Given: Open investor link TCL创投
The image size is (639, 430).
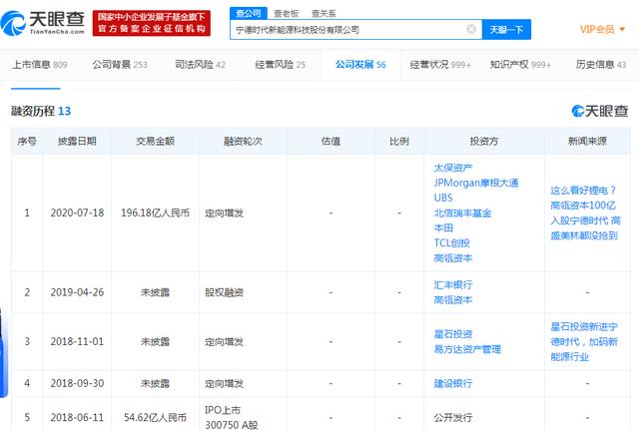Looking at the screenshot, I should pyautogui.click(x=452, y=243).
